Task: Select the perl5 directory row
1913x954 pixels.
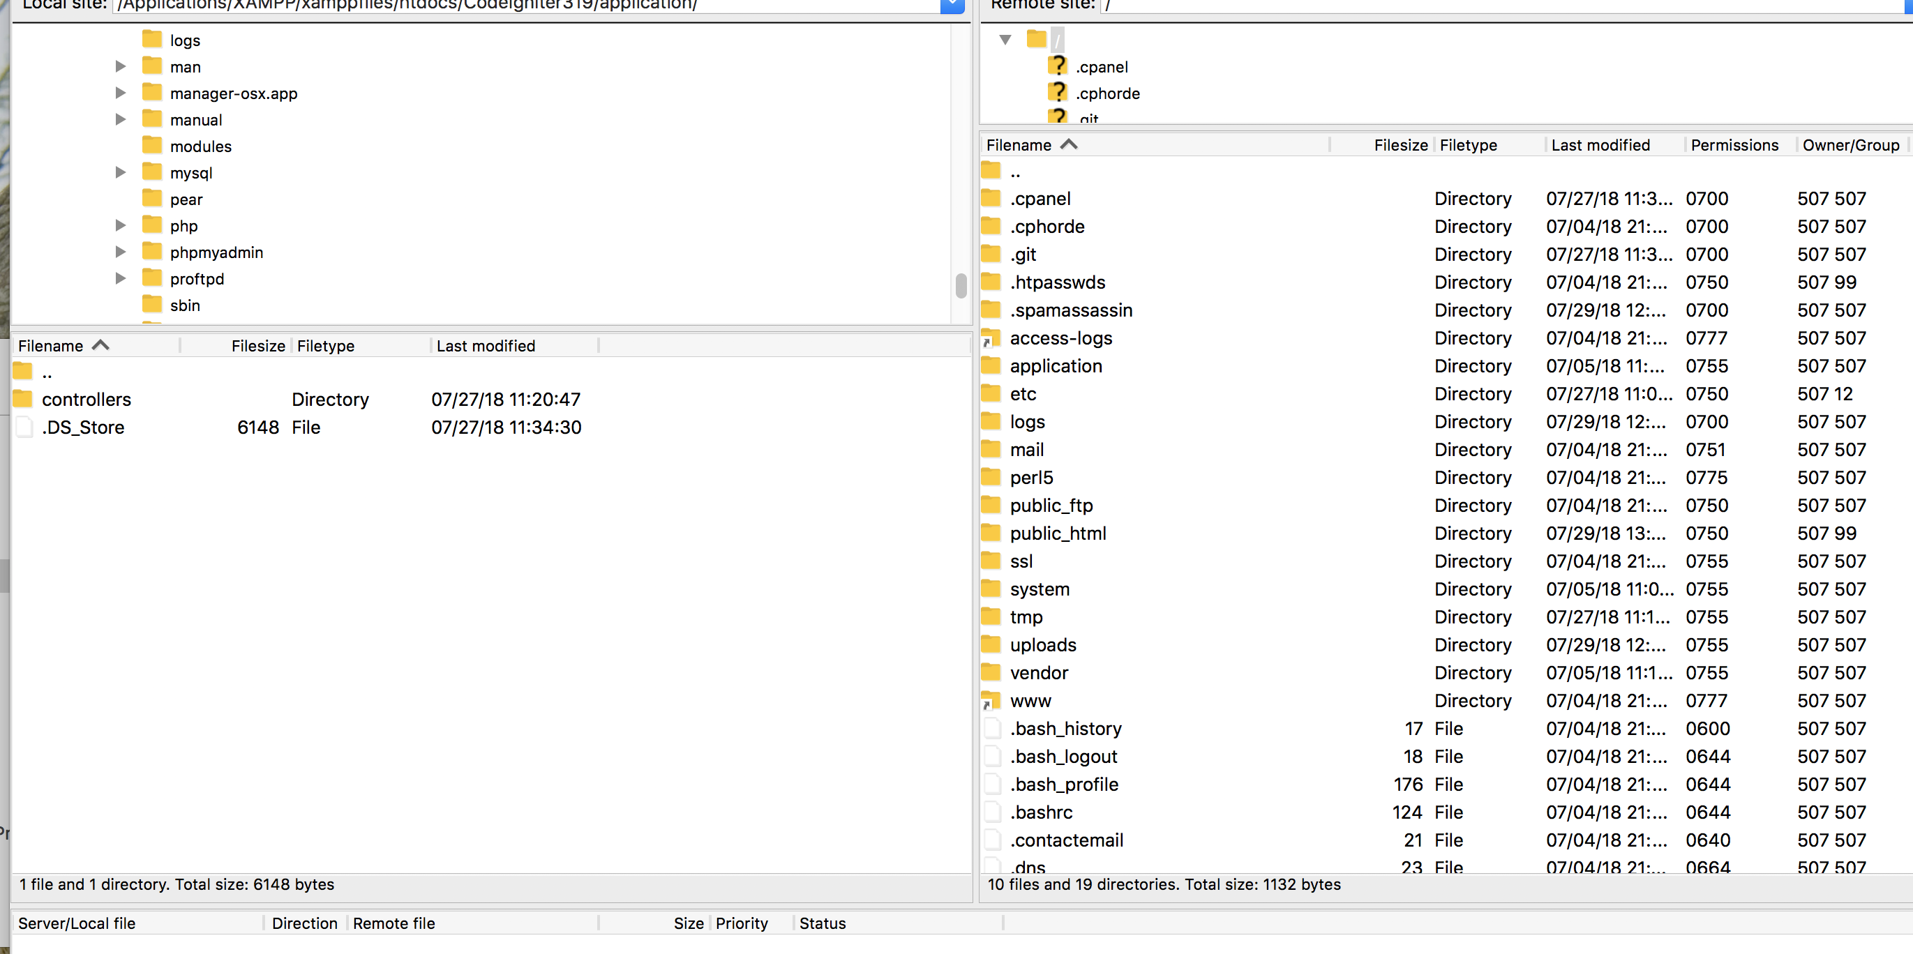Action: 1446,478
